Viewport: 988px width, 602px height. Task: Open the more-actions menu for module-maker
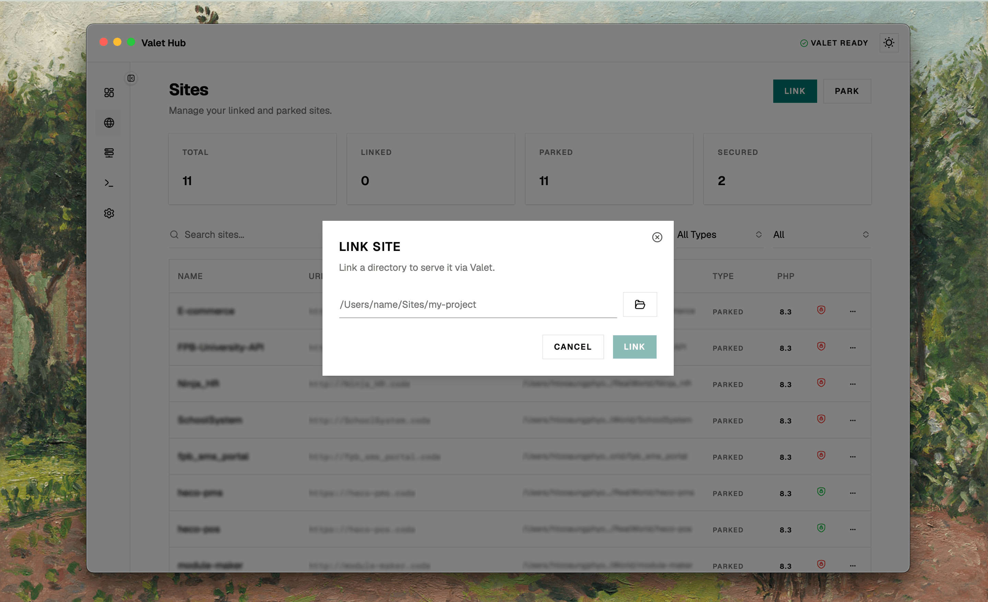tap(853, 566)
